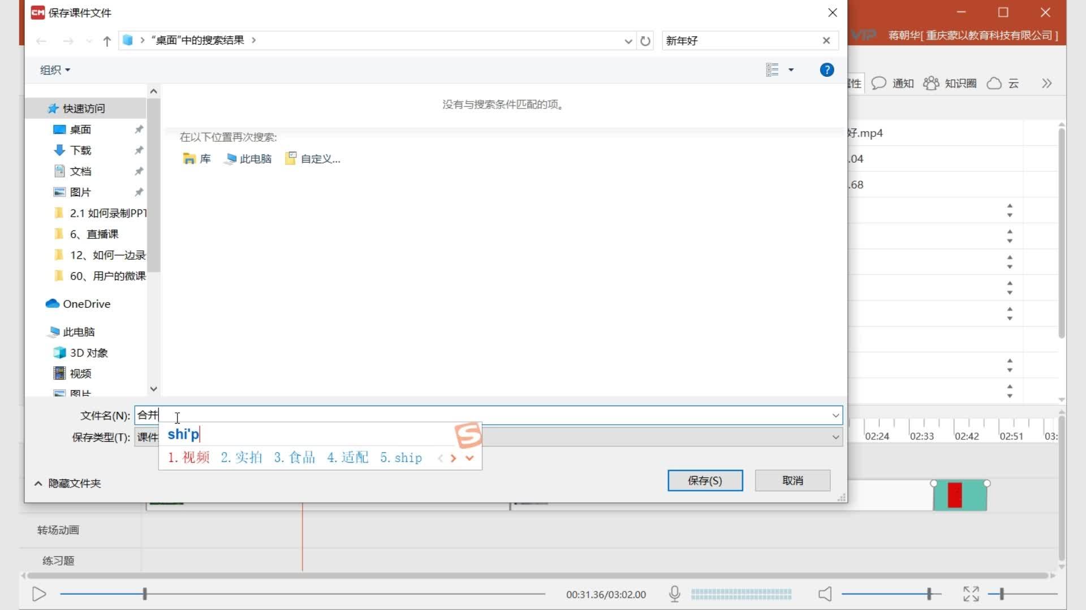This screenshot has width=1086, height=610.
Task: Refresh the search results location
Action: 645,41
